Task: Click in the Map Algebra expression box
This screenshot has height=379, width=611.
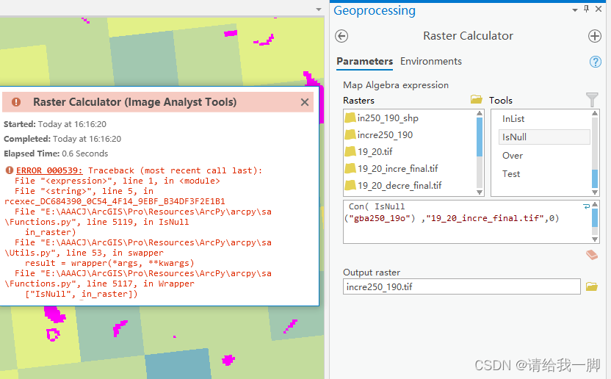Action: click(x=463, y=220)
